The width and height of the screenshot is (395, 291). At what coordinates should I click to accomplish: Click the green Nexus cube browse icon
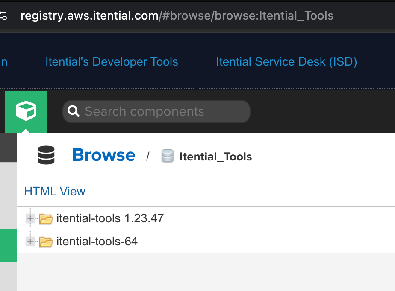coord(26,111)
